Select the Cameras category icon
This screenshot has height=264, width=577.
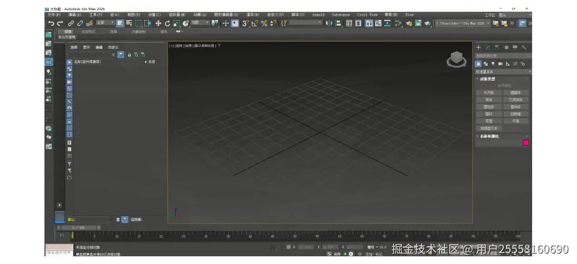point(500,64)
